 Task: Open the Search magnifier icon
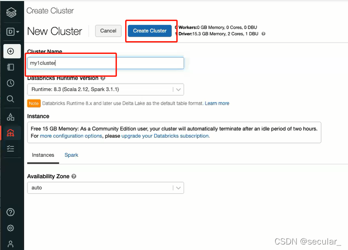point(11,99)
